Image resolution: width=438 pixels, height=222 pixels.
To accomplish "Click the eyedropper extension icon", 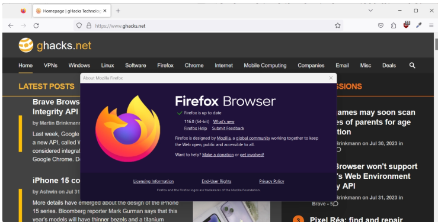I will tap(418, 25).
